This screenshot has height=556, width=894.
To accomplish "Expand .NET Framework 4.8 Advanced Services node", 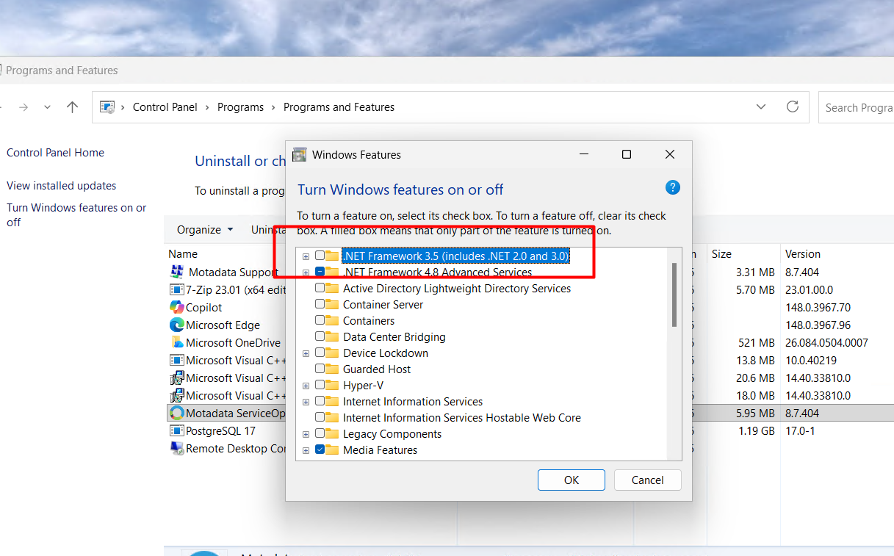I will pos(306,272).
